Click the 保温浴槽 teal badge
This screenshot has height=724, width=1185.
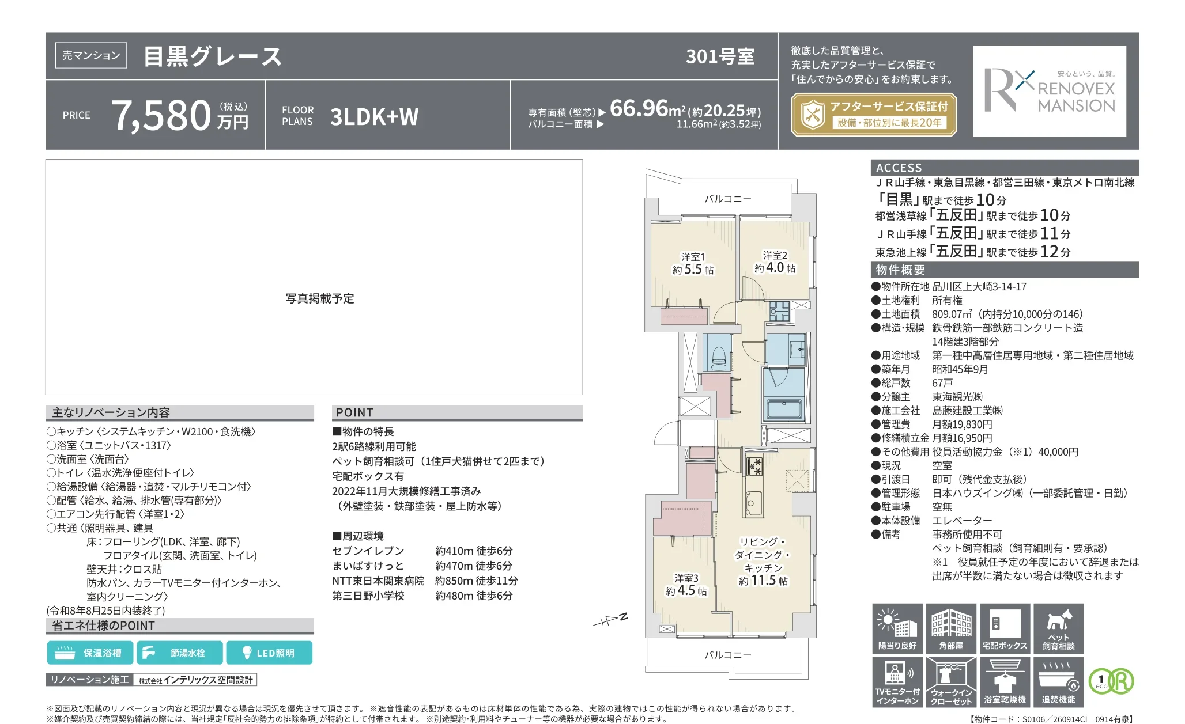pyautogui.click(x=90, y=653)
